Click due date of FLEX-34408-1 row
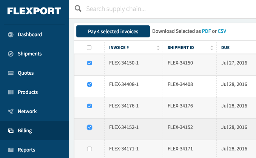The width and height of the screenshot is (256, 158). 234,84
